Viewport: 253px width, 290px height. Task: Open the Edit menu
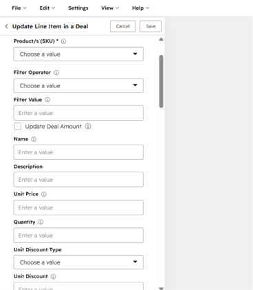pos(47,8)
